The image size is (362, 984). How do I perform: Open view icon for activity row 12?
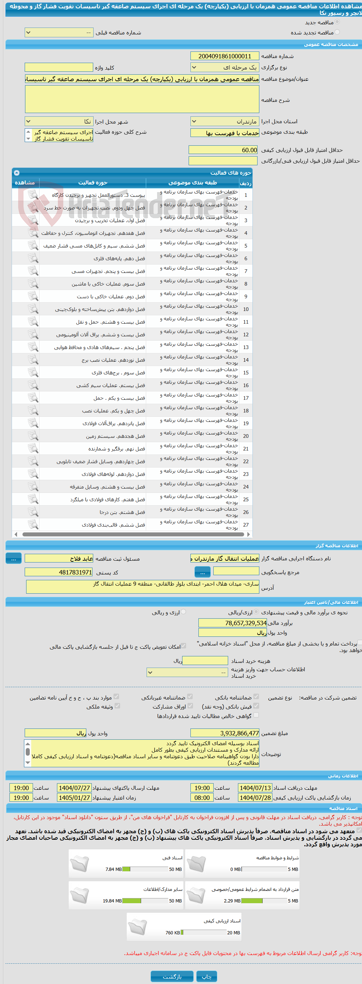[x=33, y=334]
